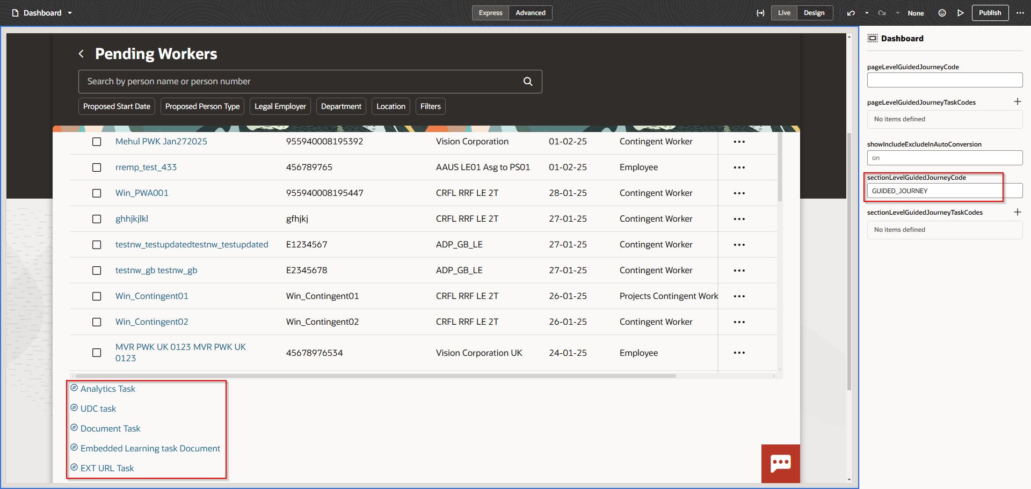Click the sectionLevelGuidedJourneyCode field with GUIDED_JOURNEY

(945, 191)
